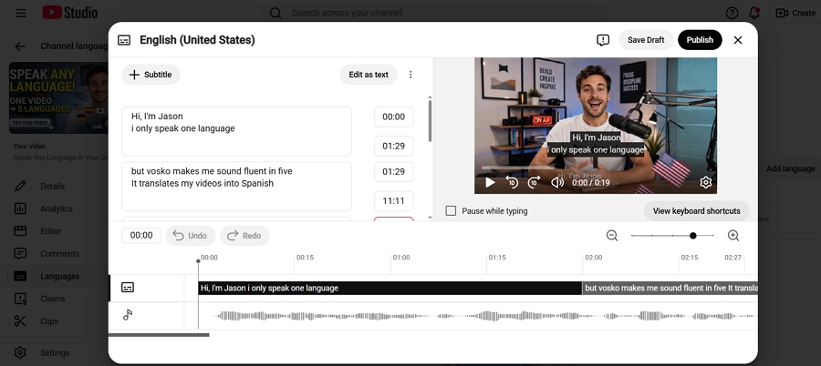The height and width of the screenshot is (366, 821).
Task: Click the timeline zoom slider handle
Action: tap(692, 236)
